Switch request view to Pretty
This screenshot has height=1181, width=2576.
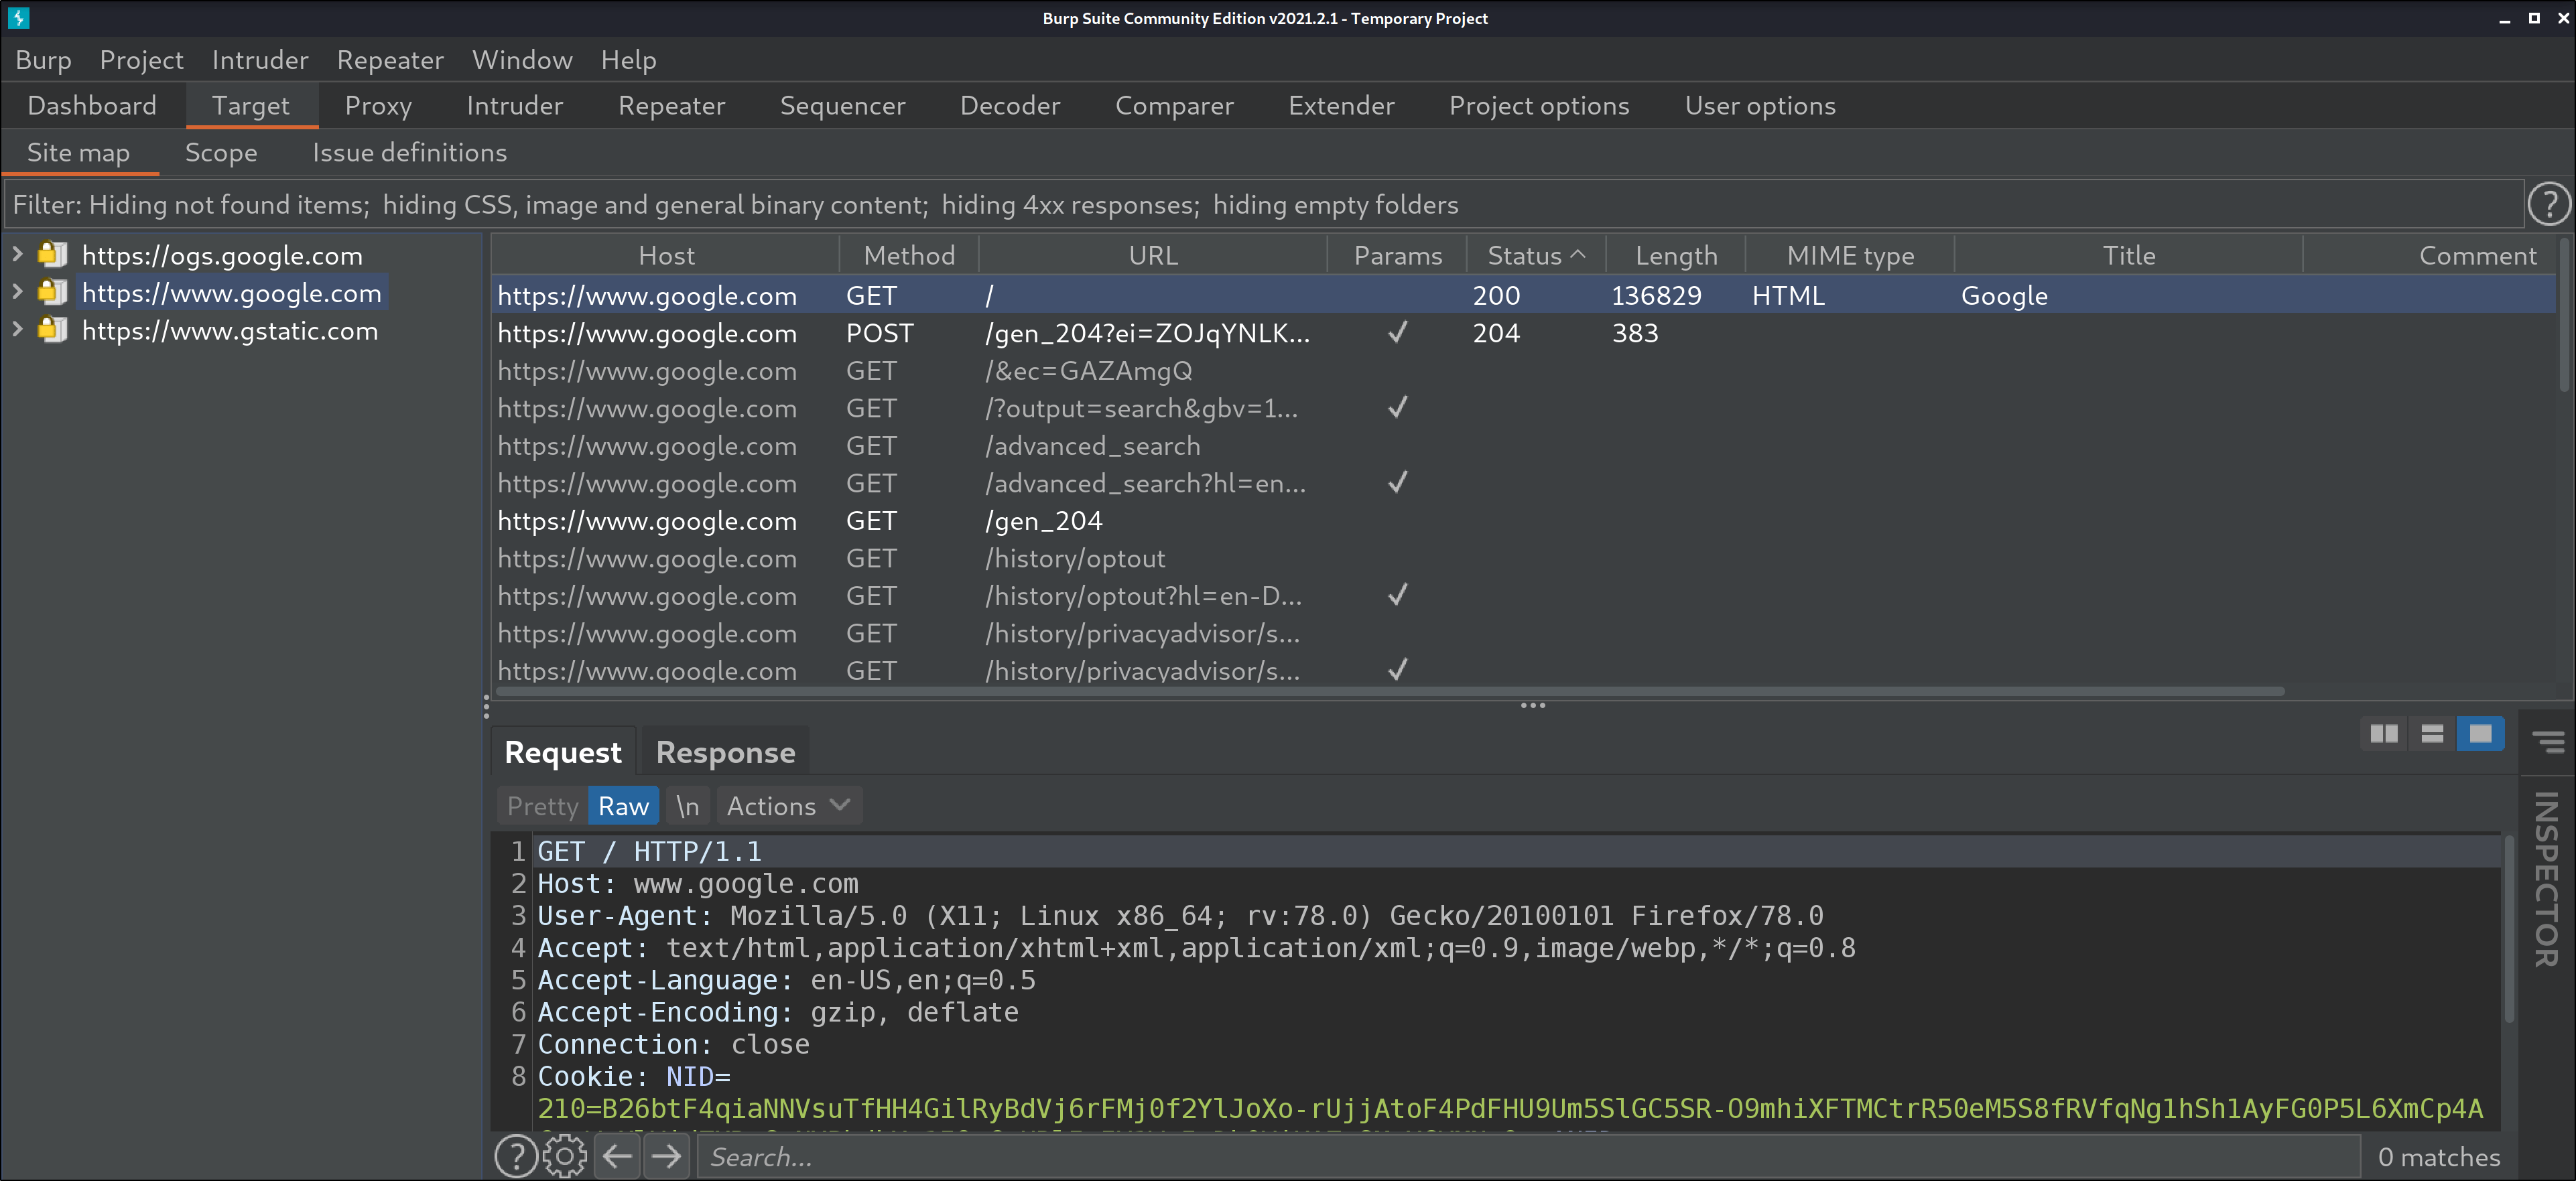click(x=542, y=806)
